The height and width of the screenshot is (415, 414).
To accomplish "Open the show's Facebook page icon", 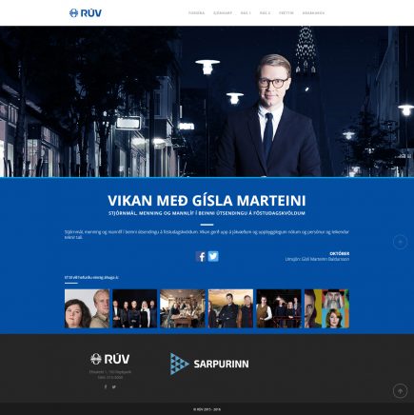I will 201,256.
